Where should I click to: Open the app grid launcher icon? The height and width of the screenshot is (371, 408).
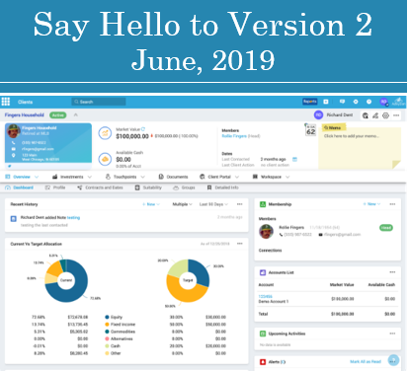coord(6,102)
